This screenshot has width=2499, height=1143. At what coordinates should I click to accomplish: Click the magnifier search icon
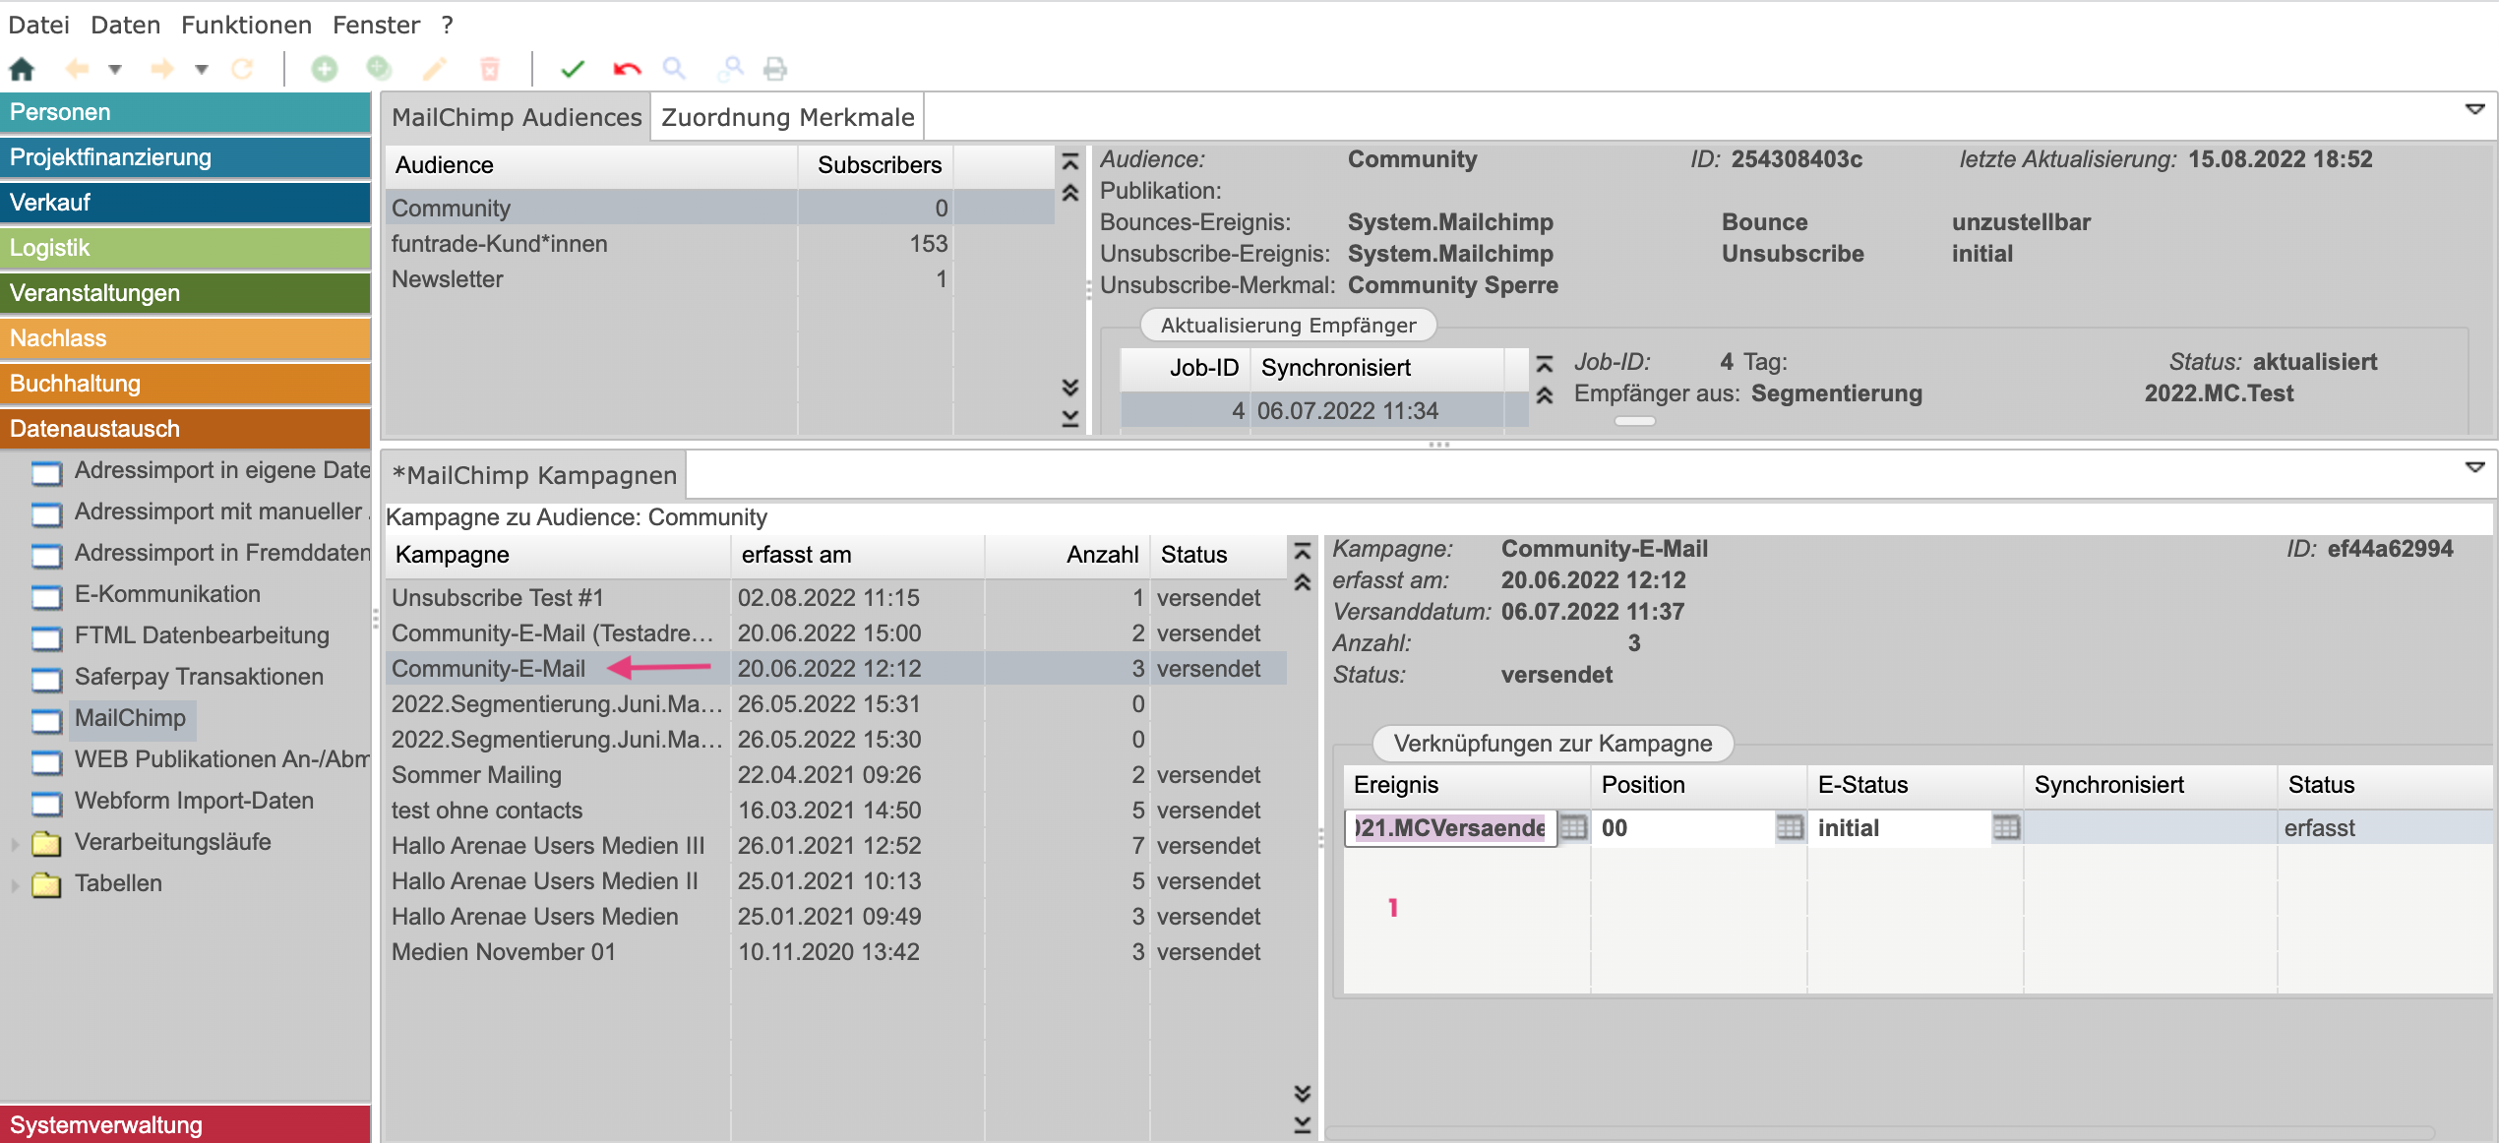[674, 69]
